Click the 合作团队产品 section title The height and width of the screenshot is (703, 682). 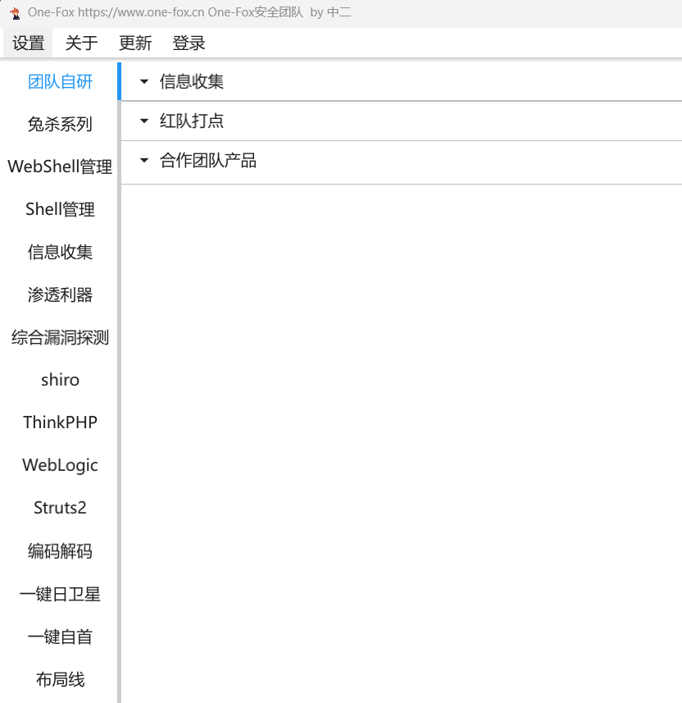(x=208, y=160)
